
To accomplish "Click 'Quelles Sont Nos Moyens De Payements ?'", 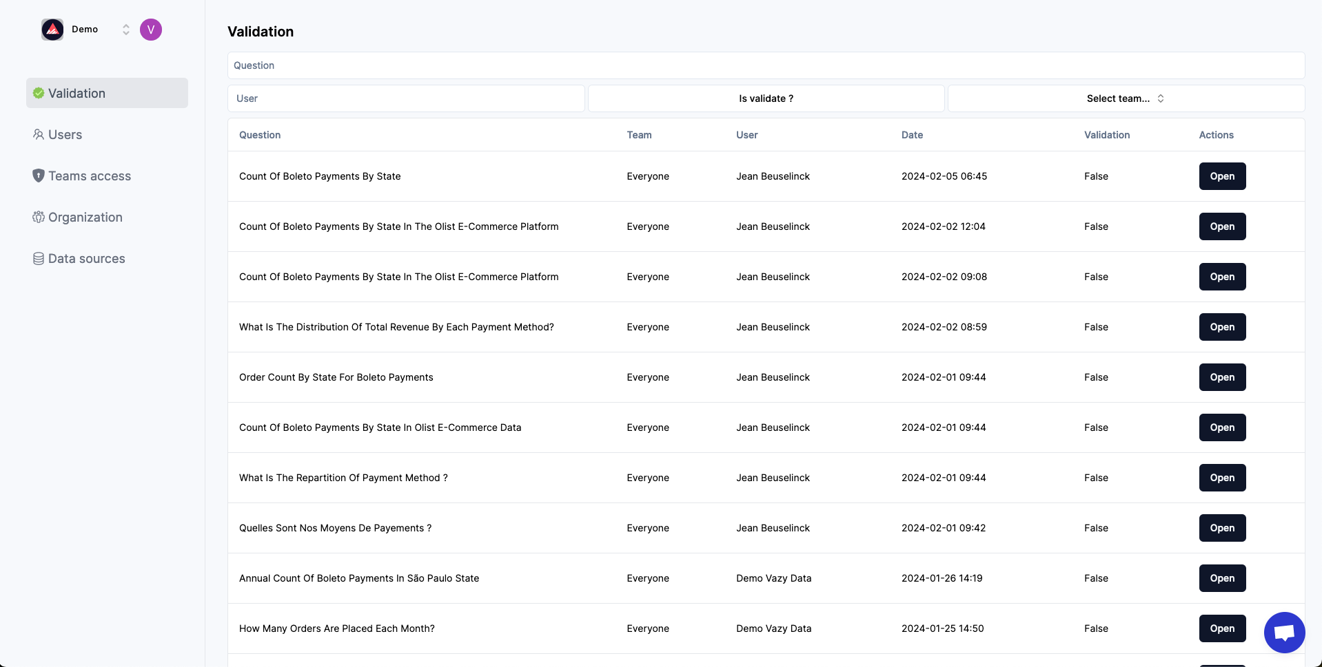I will [336, 528].
